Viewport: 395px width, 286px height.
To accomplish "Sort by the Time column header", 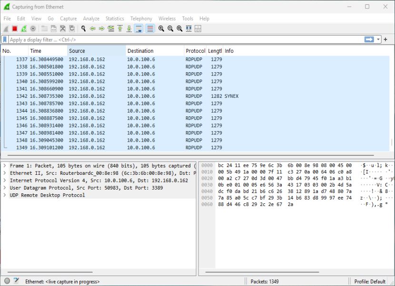I will coord(48,51).
